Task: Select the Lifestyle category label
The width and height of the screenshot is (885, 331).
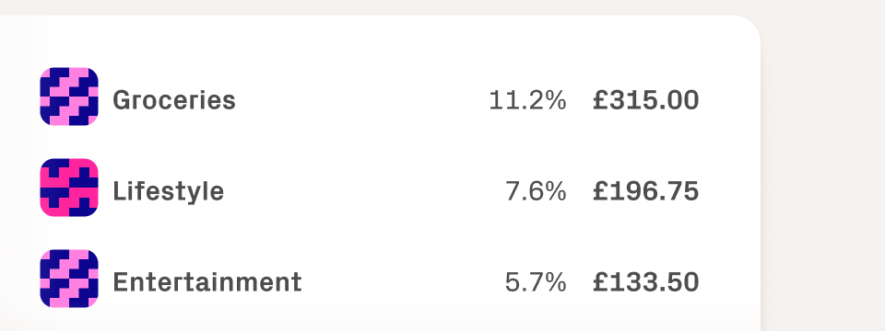Action: point(168,191)
